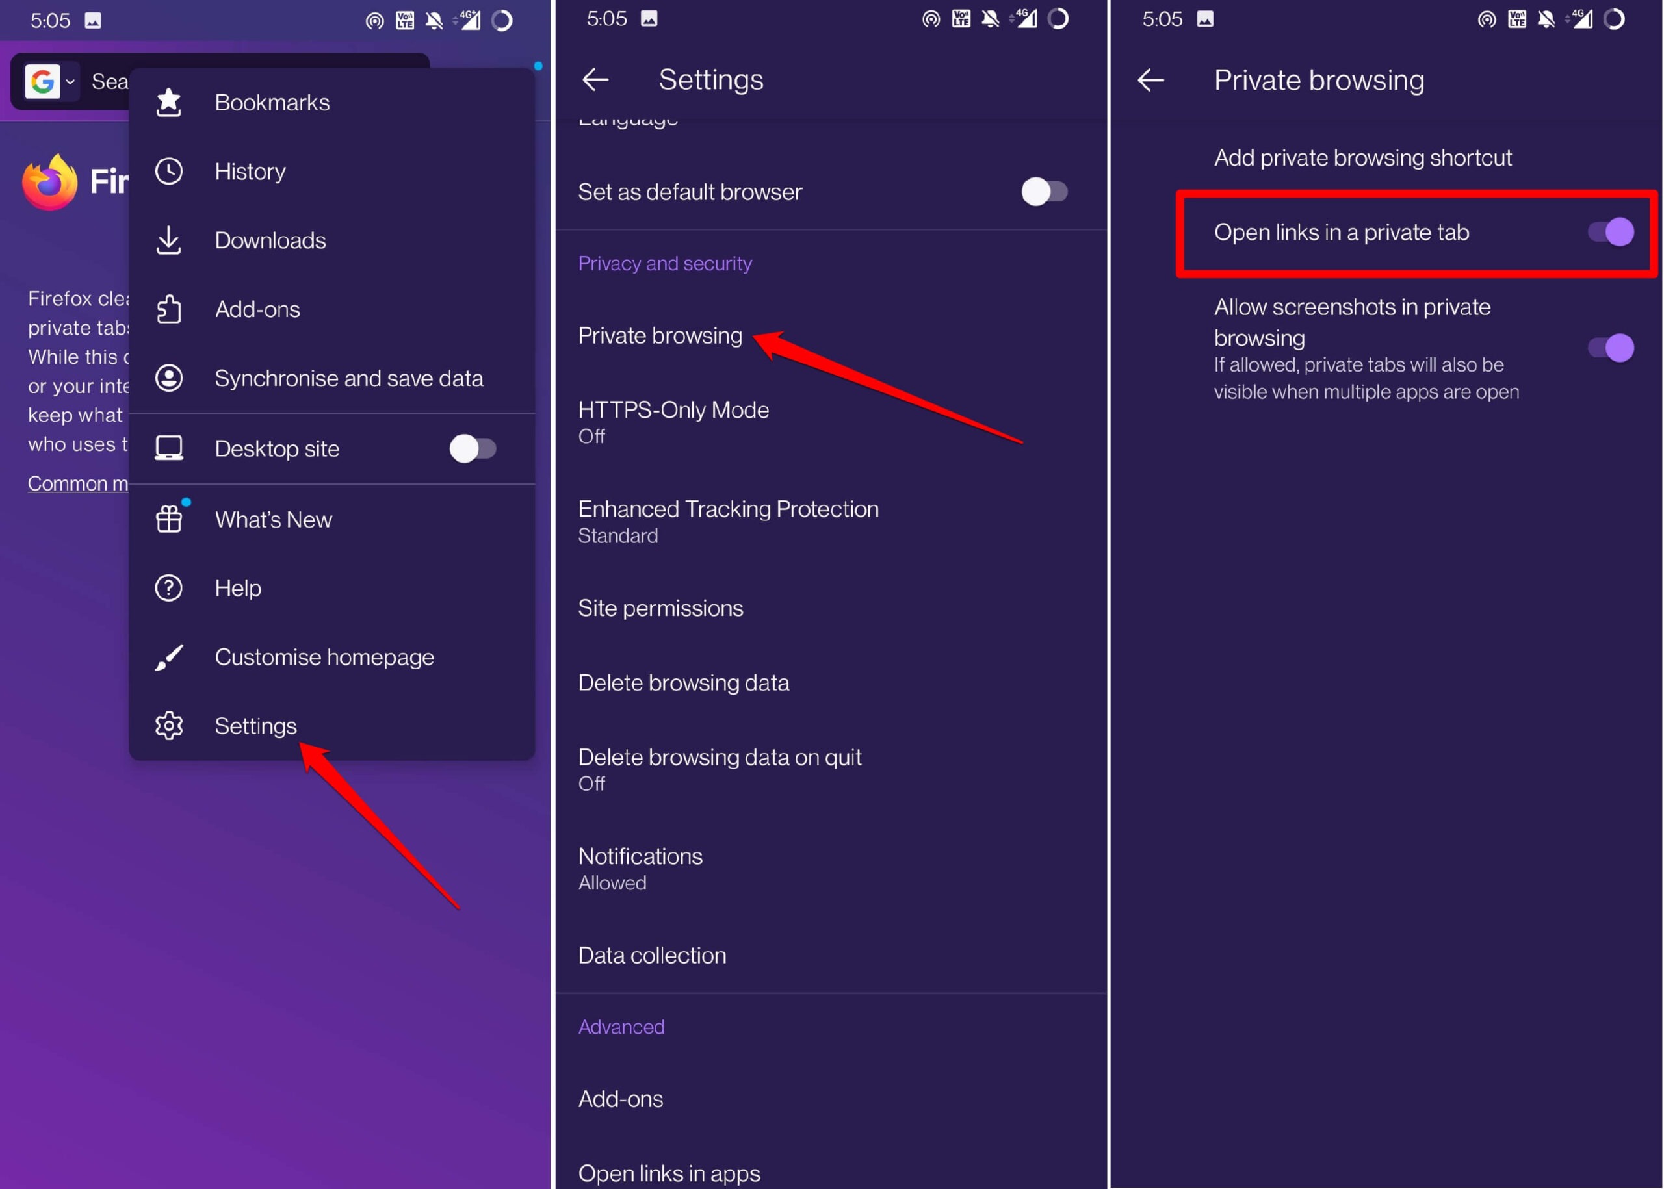Click the What's New gift icon

(168, 519)
